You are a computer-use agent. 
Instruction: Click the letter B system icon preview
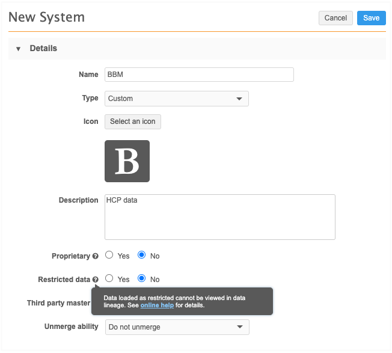(x=127, y=161)
